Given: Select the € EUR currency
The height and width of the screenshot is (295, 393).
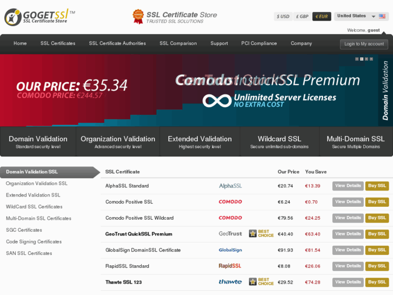Looking at the screenshot, I should coord(322,17).
